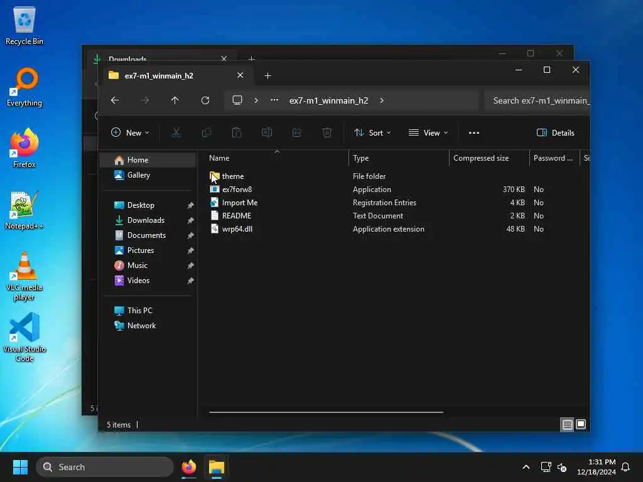The height and width of the screenshot is (482, 643).
Task: Click File Explorer in the taskbar
Action: [217, 467]
